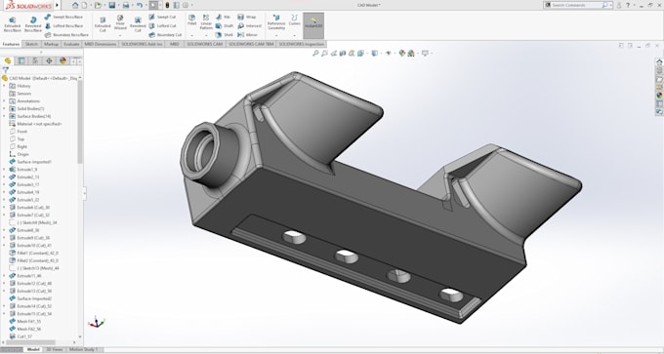Switch to the 3D Views tab

click(55, 349)
